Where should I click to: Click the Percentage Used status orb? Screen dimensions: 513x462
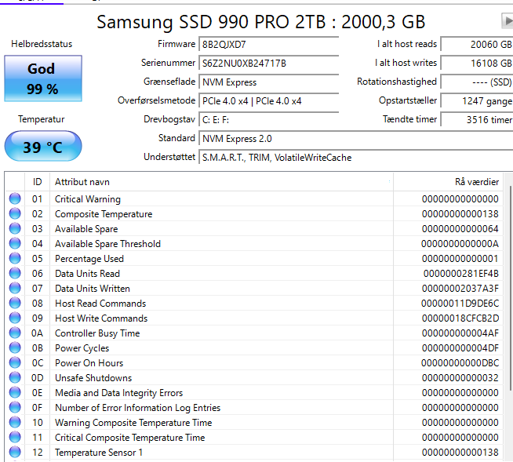coord(15,258)
